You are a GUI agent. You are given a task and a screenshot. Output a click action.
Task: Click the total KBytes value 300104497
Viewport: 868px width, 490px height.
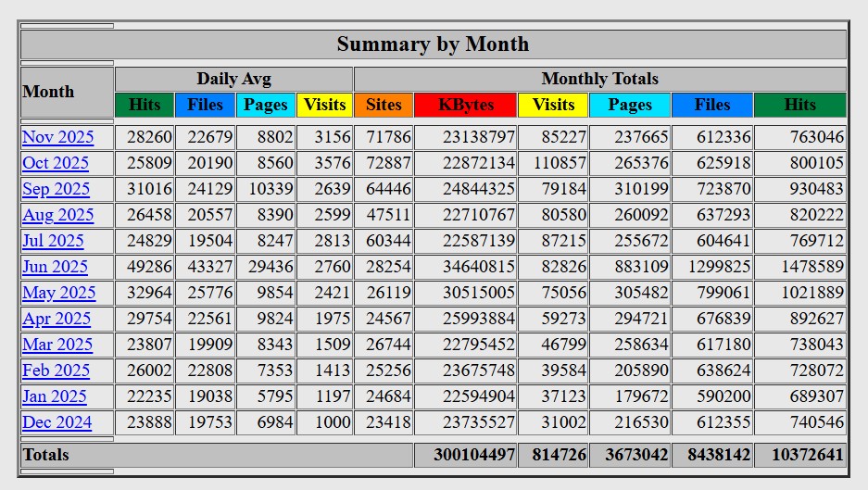click(473, 455)
